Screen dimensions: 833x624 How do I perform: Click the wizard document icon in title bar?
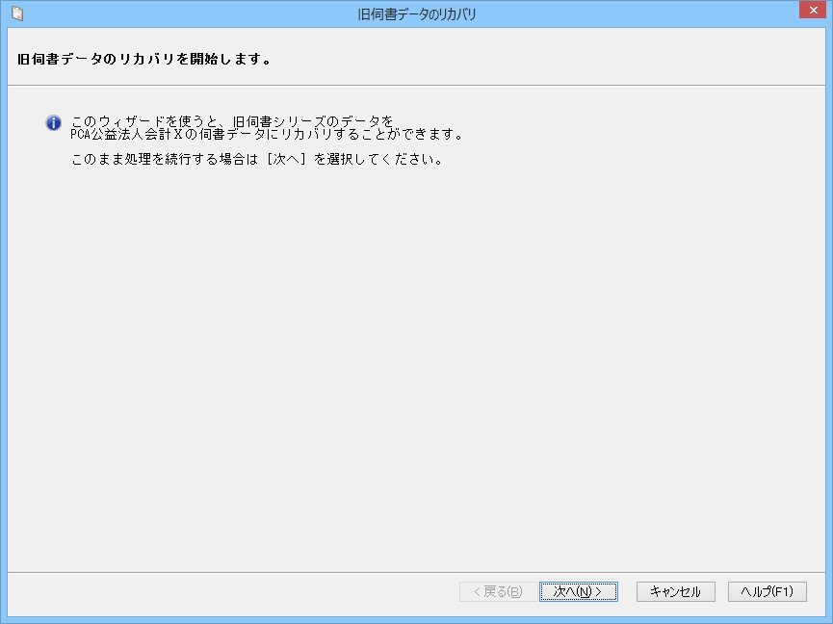(16, 13)
